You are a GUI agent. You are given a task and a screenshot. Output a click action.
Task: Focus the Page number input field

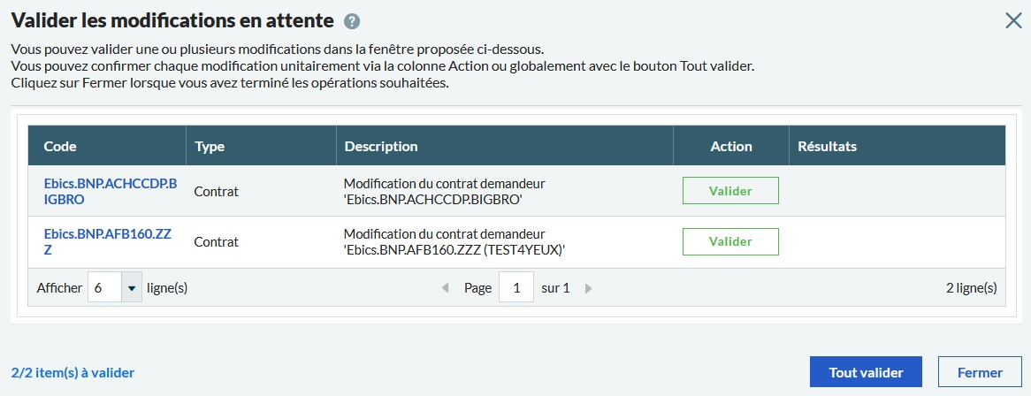point(516,288)
